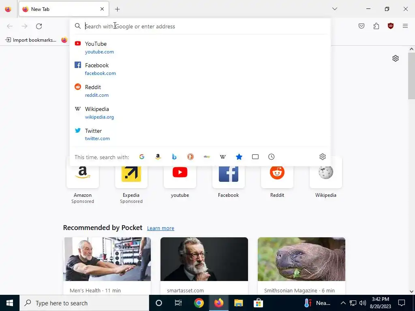This screenshot has width=415, height=311.
Task: Click the page vertical scrollbar thumb
Action: point(411,76)
